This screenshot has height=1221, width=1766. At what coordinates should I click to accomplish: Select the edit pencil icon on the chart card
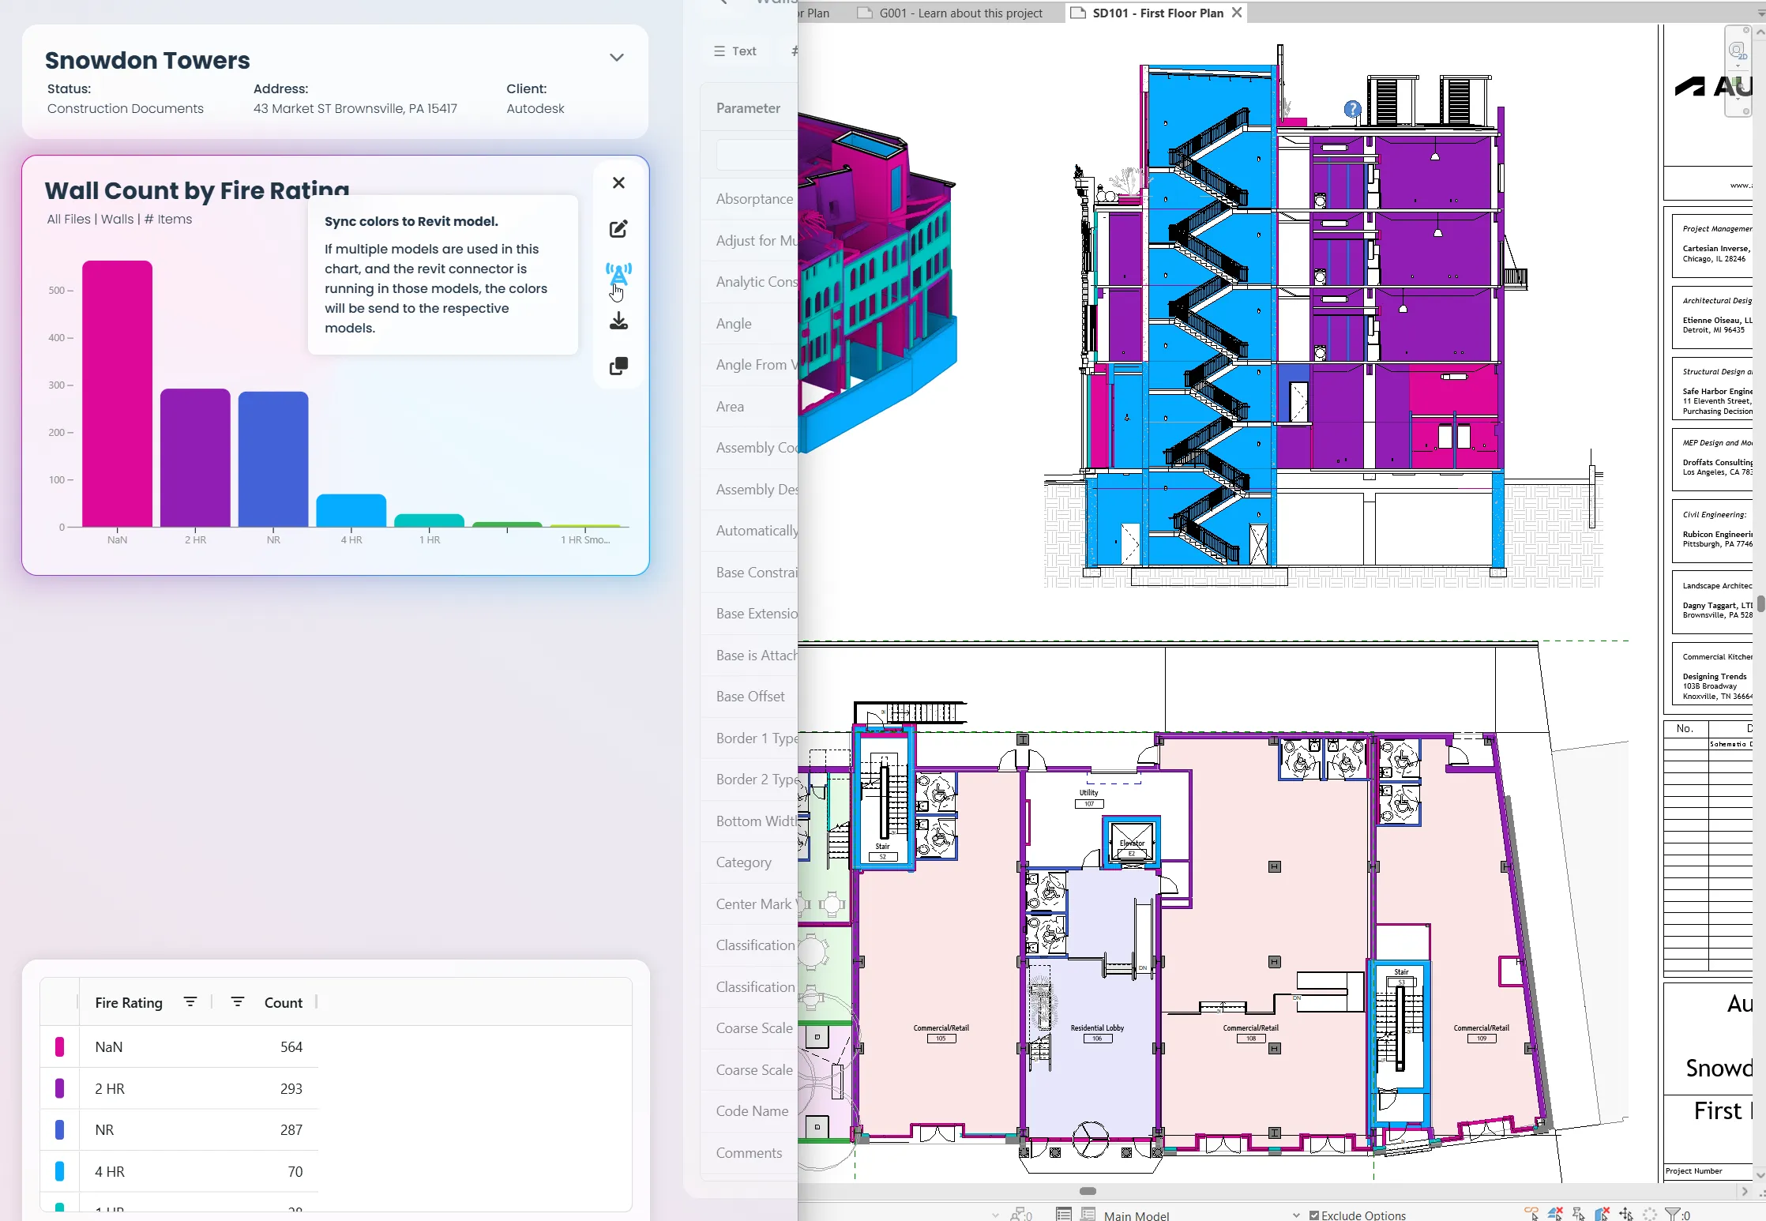(x=618, y=230)
